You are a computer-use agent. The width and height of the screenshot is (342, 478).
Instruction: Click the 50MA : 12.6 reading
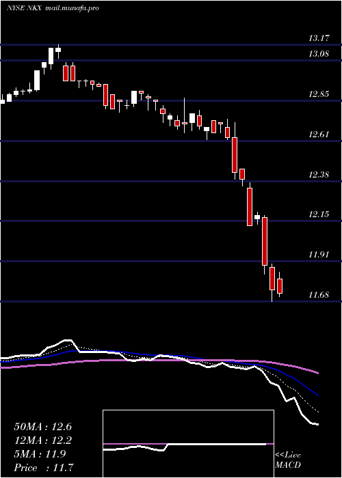tap(42, 427)
